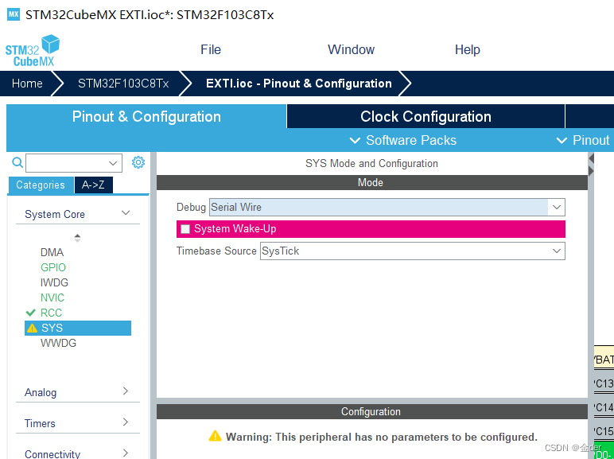The image size is (614, 459).
Task: Click the search magnifier icon
Action: tap(17, 162)
